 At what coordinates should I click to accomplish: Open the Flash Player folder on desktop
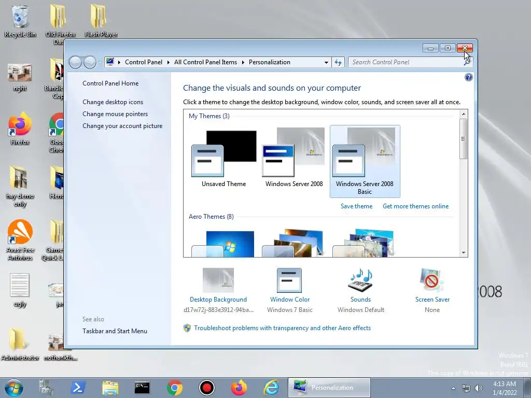101,20
